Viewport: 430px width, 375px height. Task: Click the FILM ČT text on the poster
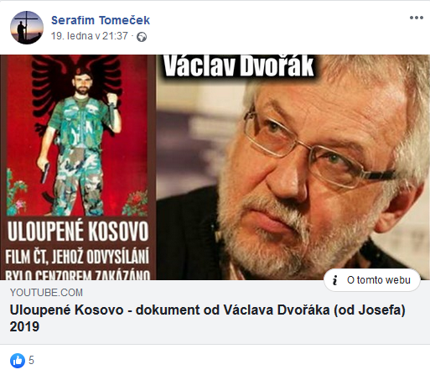tap(26, 256)
